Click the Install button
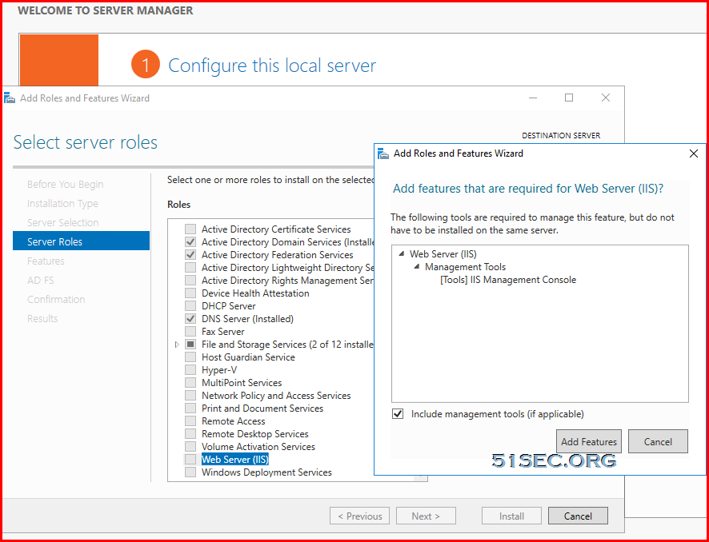 511,516
